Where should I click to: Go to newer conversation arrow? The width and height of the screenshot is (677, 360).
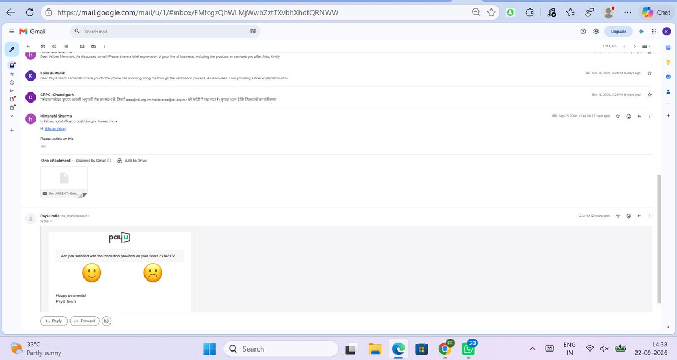(624, 46)
